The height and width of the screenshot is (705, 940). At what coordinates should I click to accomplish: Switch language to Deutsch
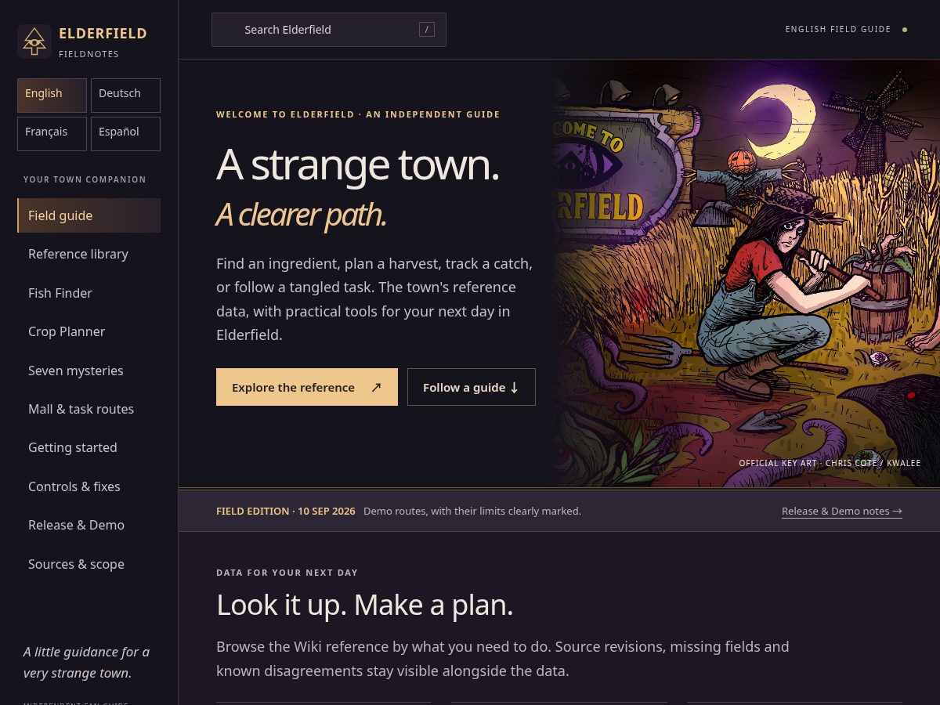coord(125,96)
